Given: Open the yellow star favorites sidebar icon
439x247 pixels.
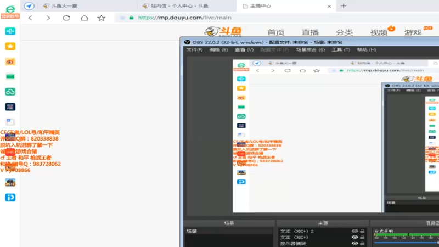Looking at the screenshot, I should (10, 46).
